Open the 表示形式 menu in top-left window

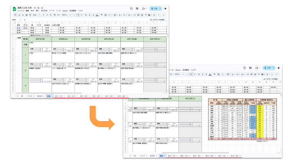44,11
